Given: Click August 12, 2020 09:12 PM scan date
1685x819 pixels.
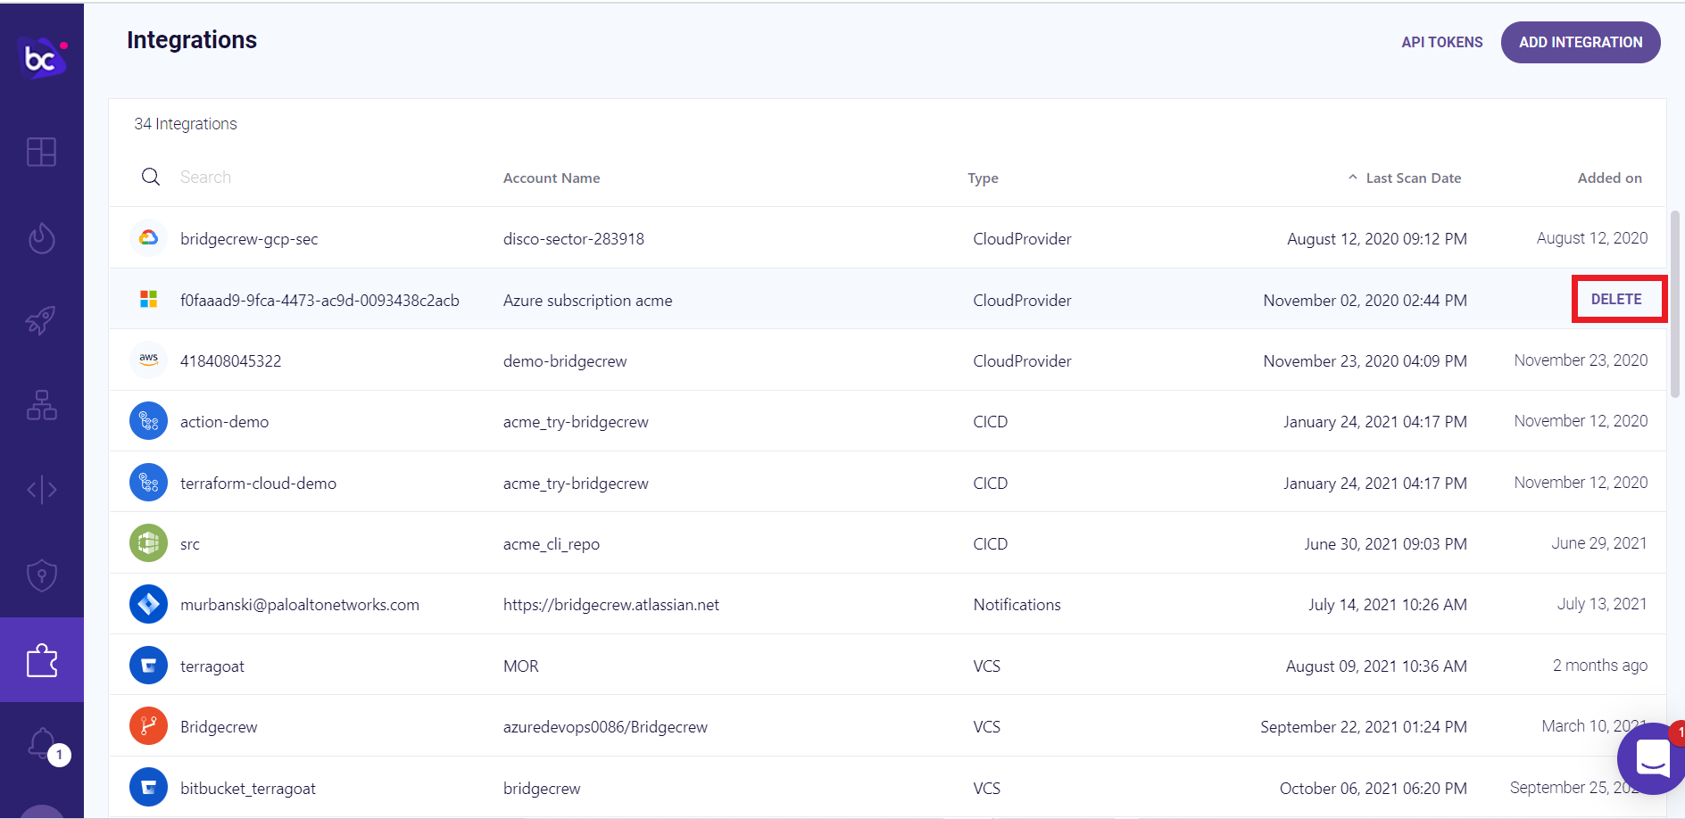Looking at the screenshot, I should pos(1376,239).
